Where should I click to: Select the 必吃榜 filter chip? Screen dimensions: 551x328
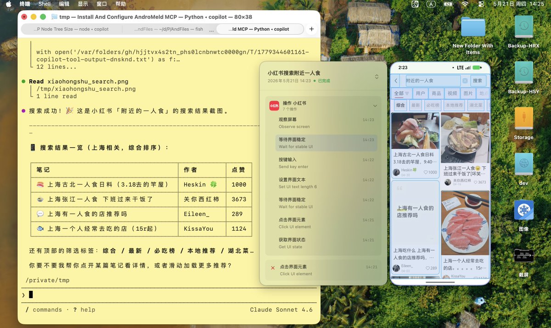[x=432, y=105]
